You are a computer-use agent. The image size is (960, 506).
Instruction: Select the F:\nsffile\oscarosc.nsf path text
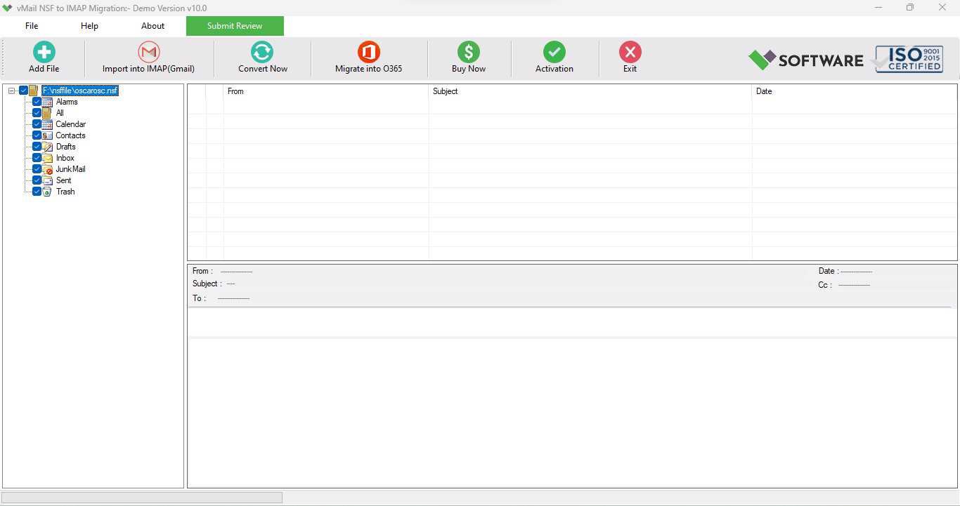click(80, 91)
